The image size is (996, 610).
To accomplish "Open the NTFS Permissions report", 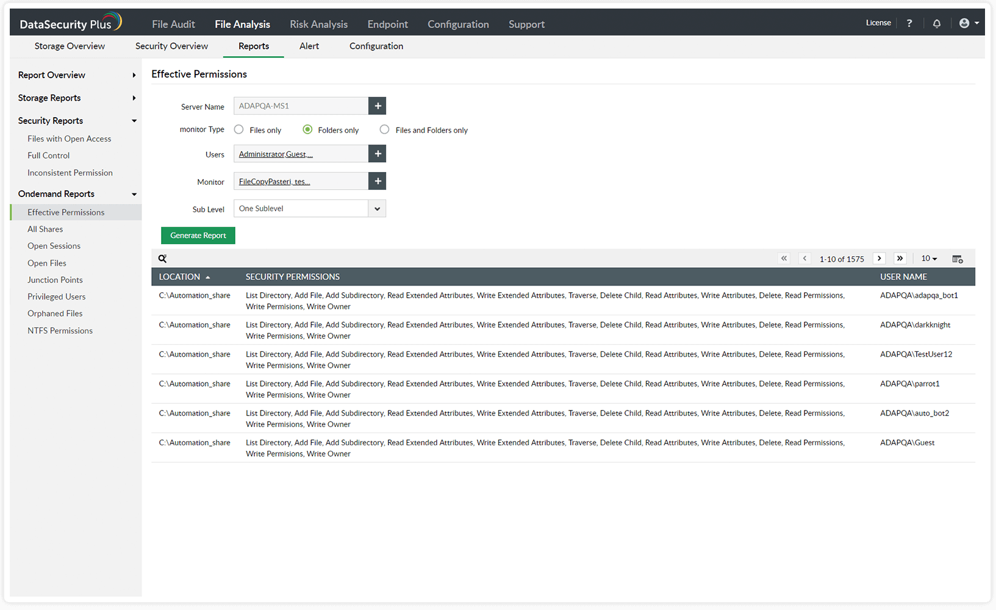I will point(60,331).
